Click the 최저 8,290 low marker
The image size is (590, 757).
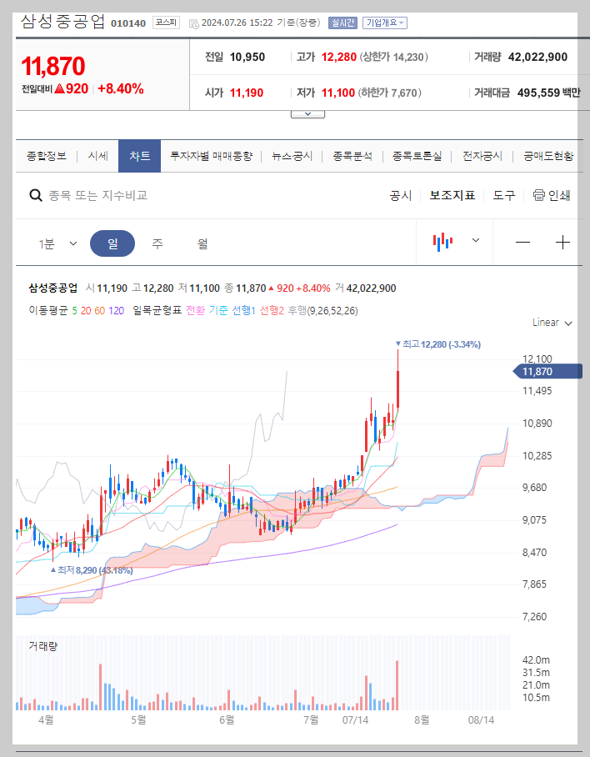coord(92,570)
